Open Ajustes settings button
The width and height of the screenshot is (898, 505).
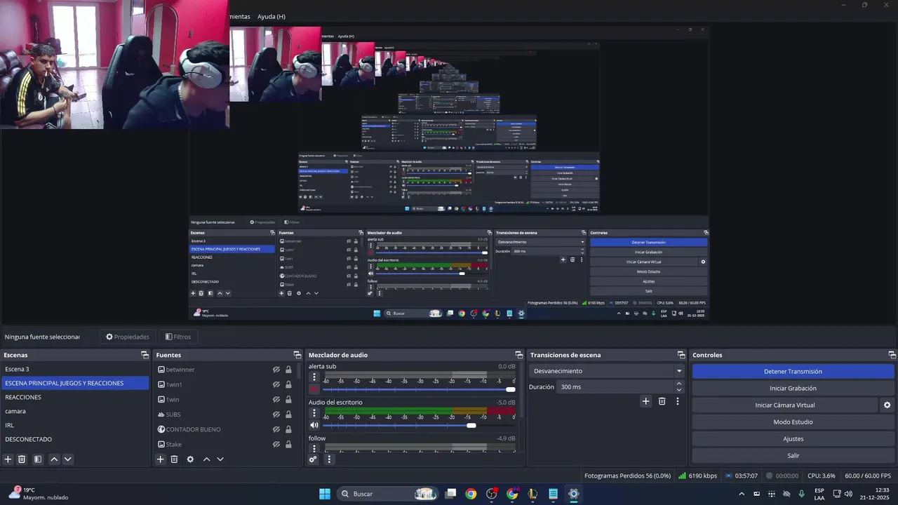pos(793,439)
